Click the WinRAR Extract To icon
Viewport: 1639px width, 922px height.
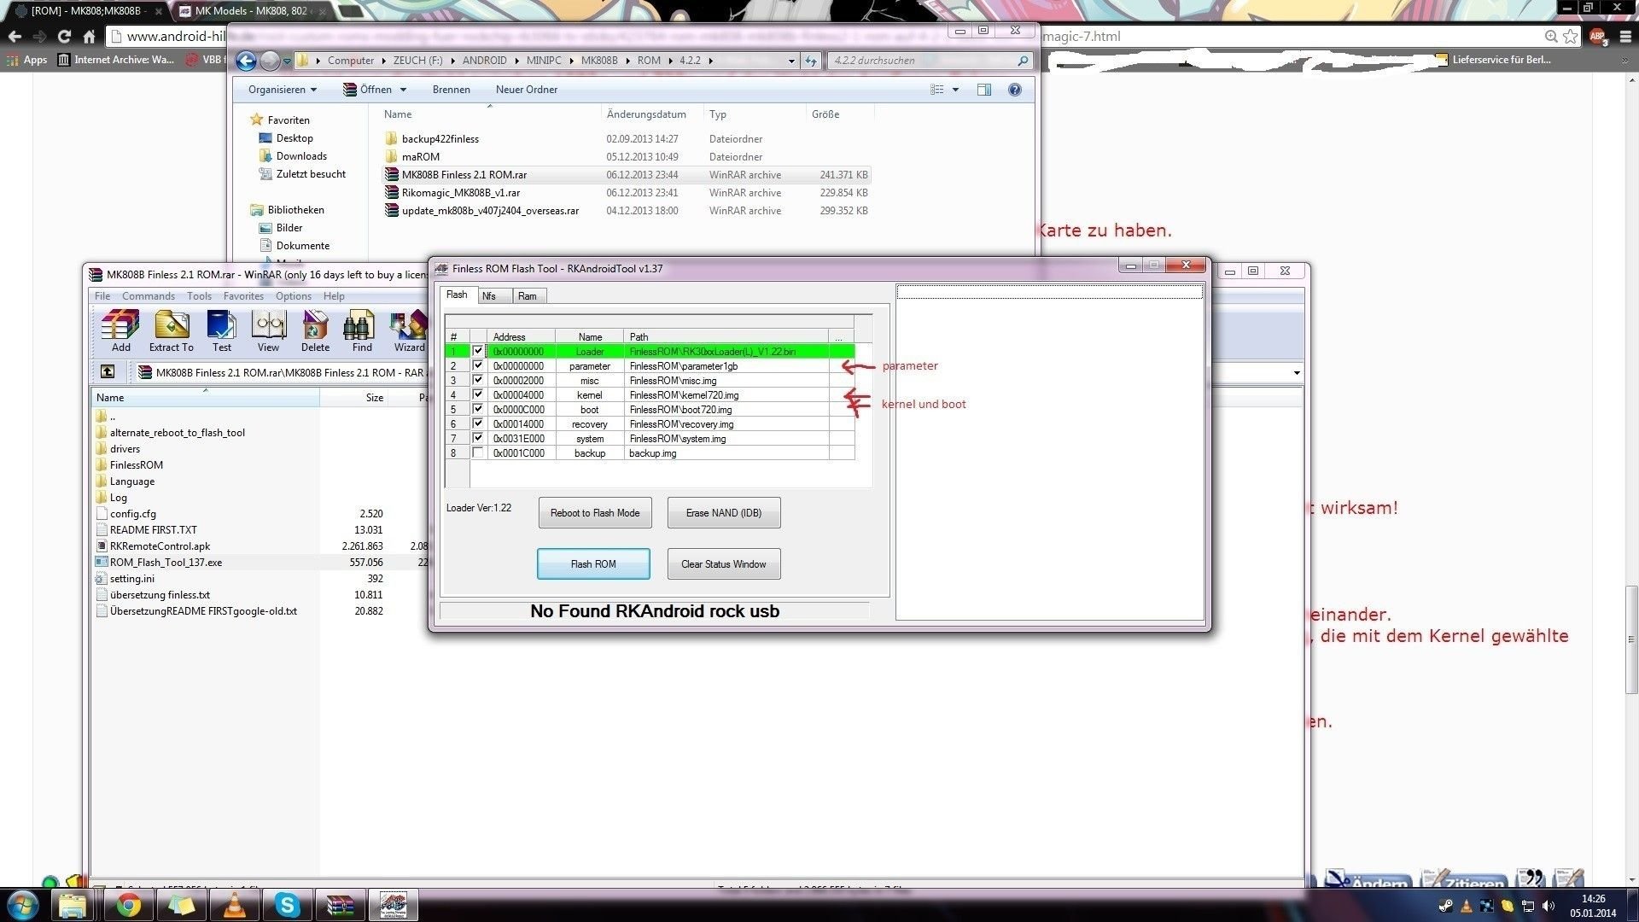(171, 331)
